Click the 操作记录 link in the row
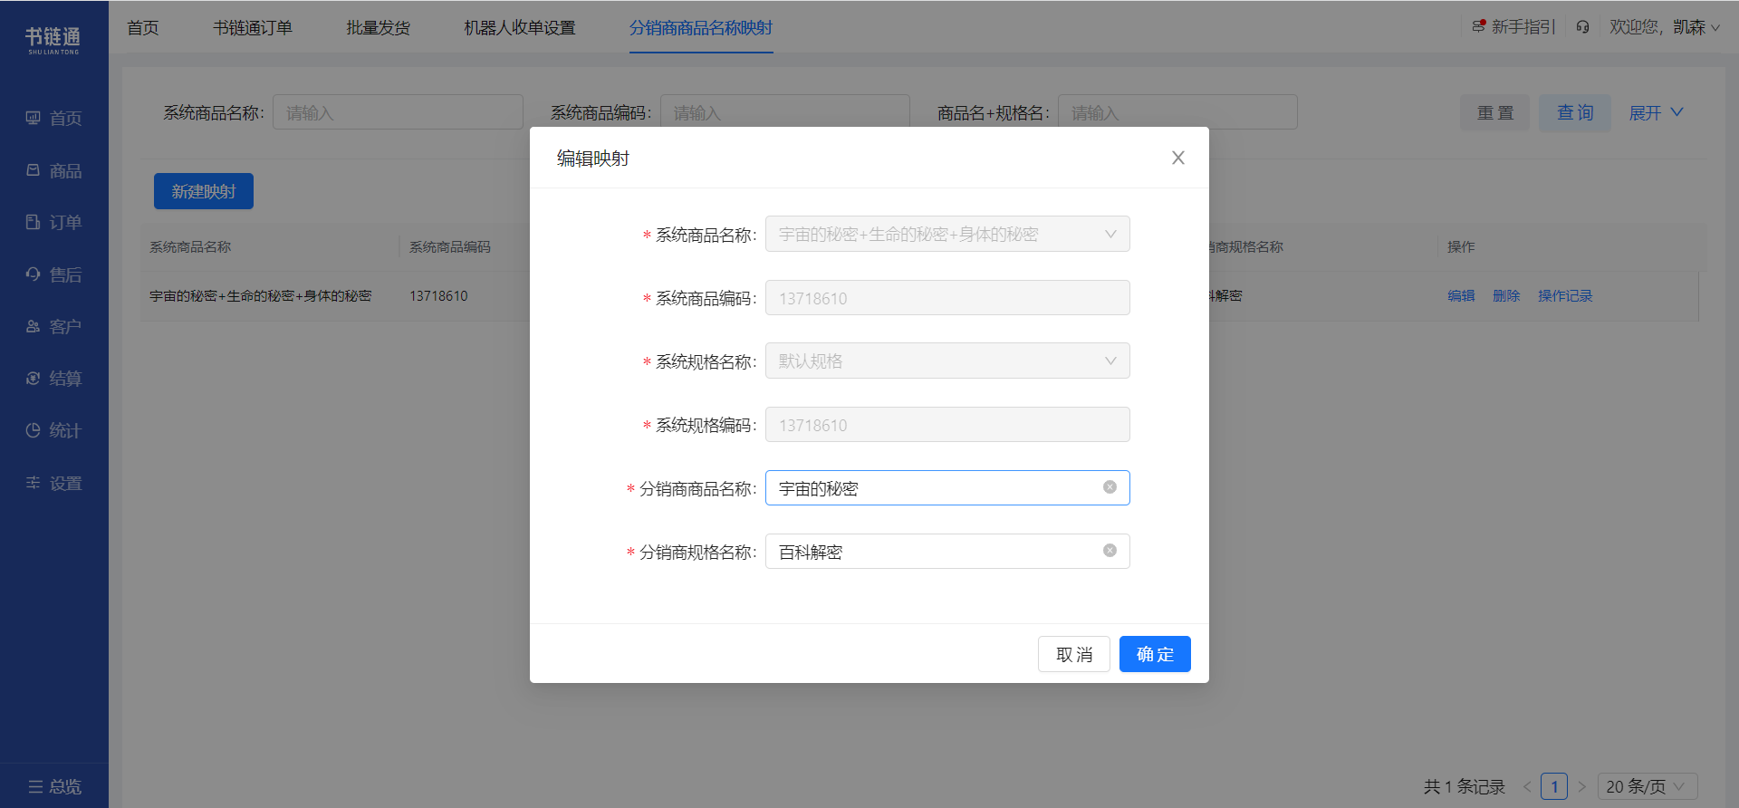The height and width of the screenshot is (808, 1739). [1565, 295]
